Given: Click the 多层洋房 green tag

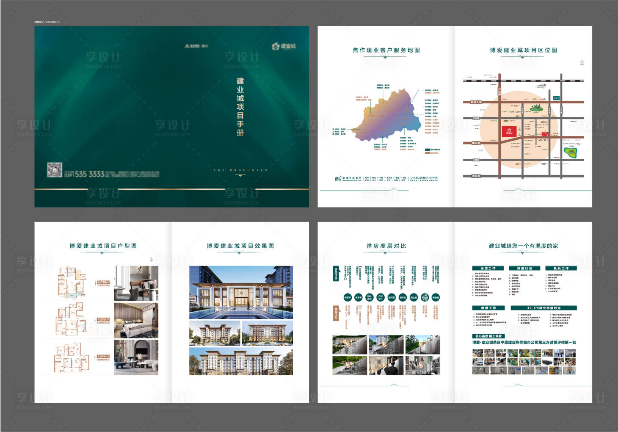Looking at the screenshot, I should click(336, 274).
